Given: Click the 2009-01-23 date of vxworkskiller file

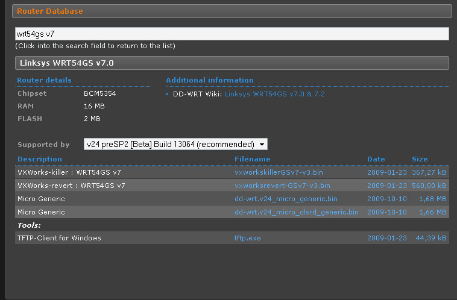Looking at the screenshot, I should pos(386,172).
